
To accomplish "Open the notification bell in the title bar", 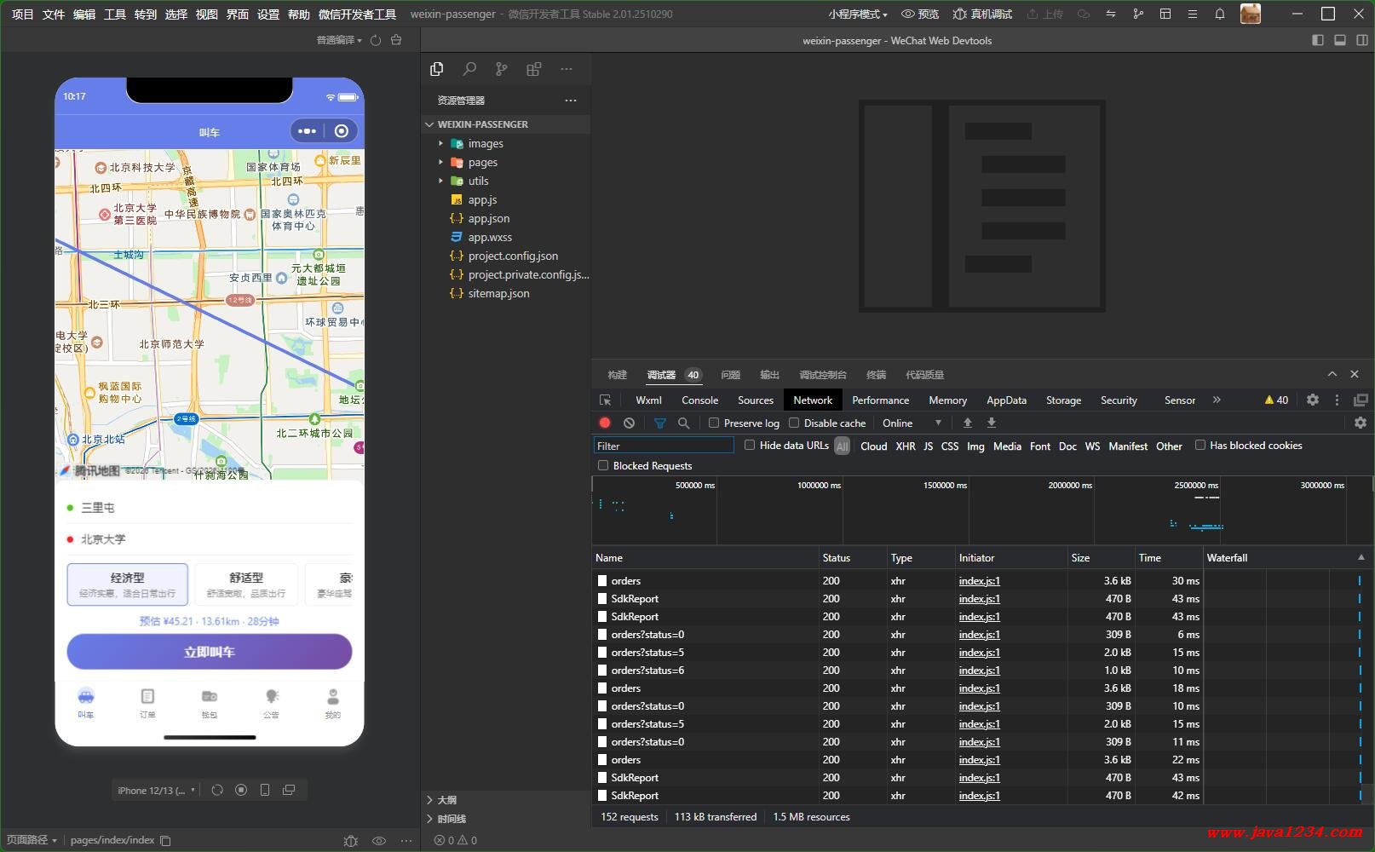I will tap(1220, 14).
